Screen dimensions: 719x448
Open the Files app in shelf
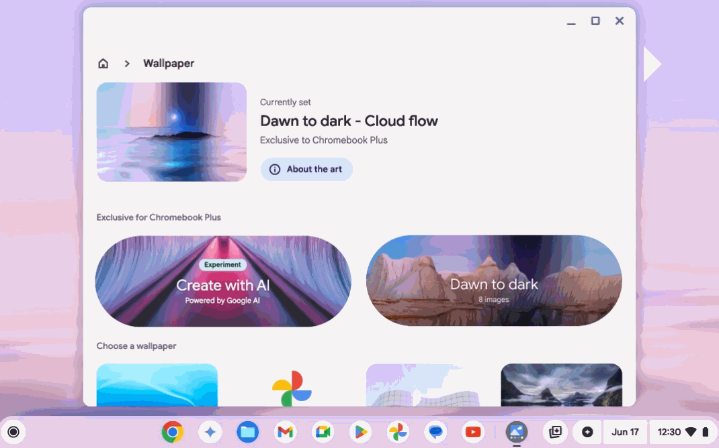tap(248, 432)
